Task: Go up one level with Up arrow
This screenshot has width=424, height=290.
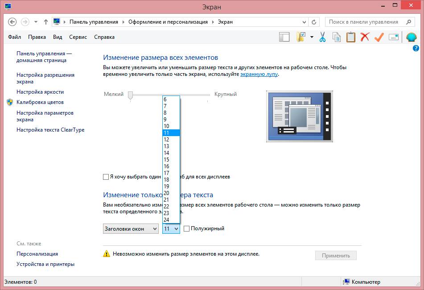Action: pos(45,22)
